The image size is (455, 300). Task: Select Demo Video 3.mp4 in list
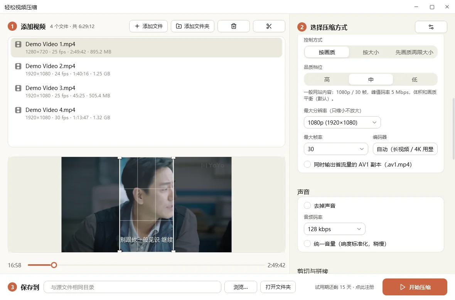pyautogui.click(x=146, y=92)
